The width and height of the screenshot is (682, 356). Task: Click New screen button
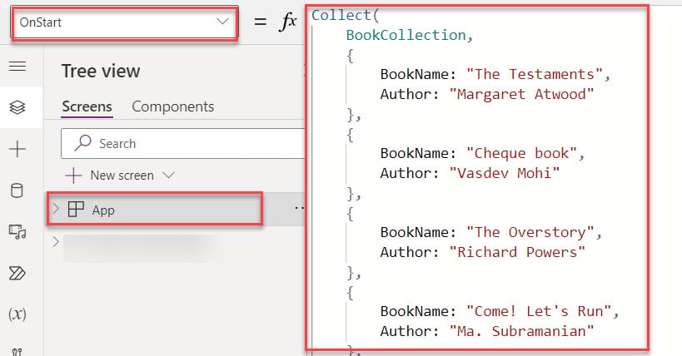pos(120,176)
